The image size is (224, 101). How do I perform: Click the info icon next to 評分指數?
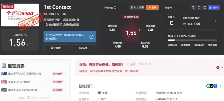click(x=115, y=8)
